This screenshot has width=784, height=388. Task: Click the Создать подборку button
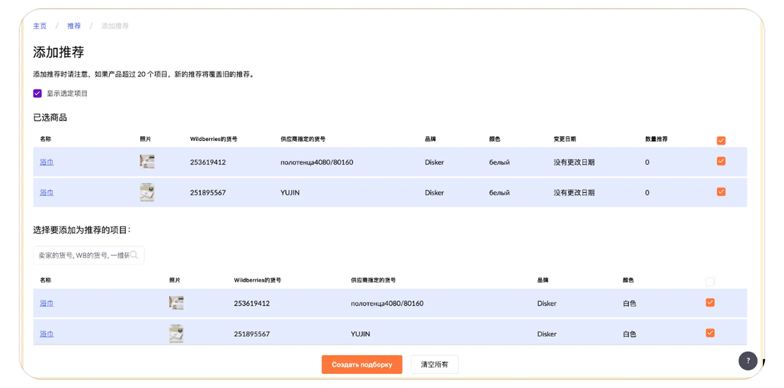coord(362,364)
